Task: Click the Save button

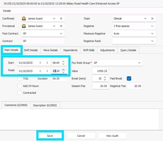Action: pos(50,136)
